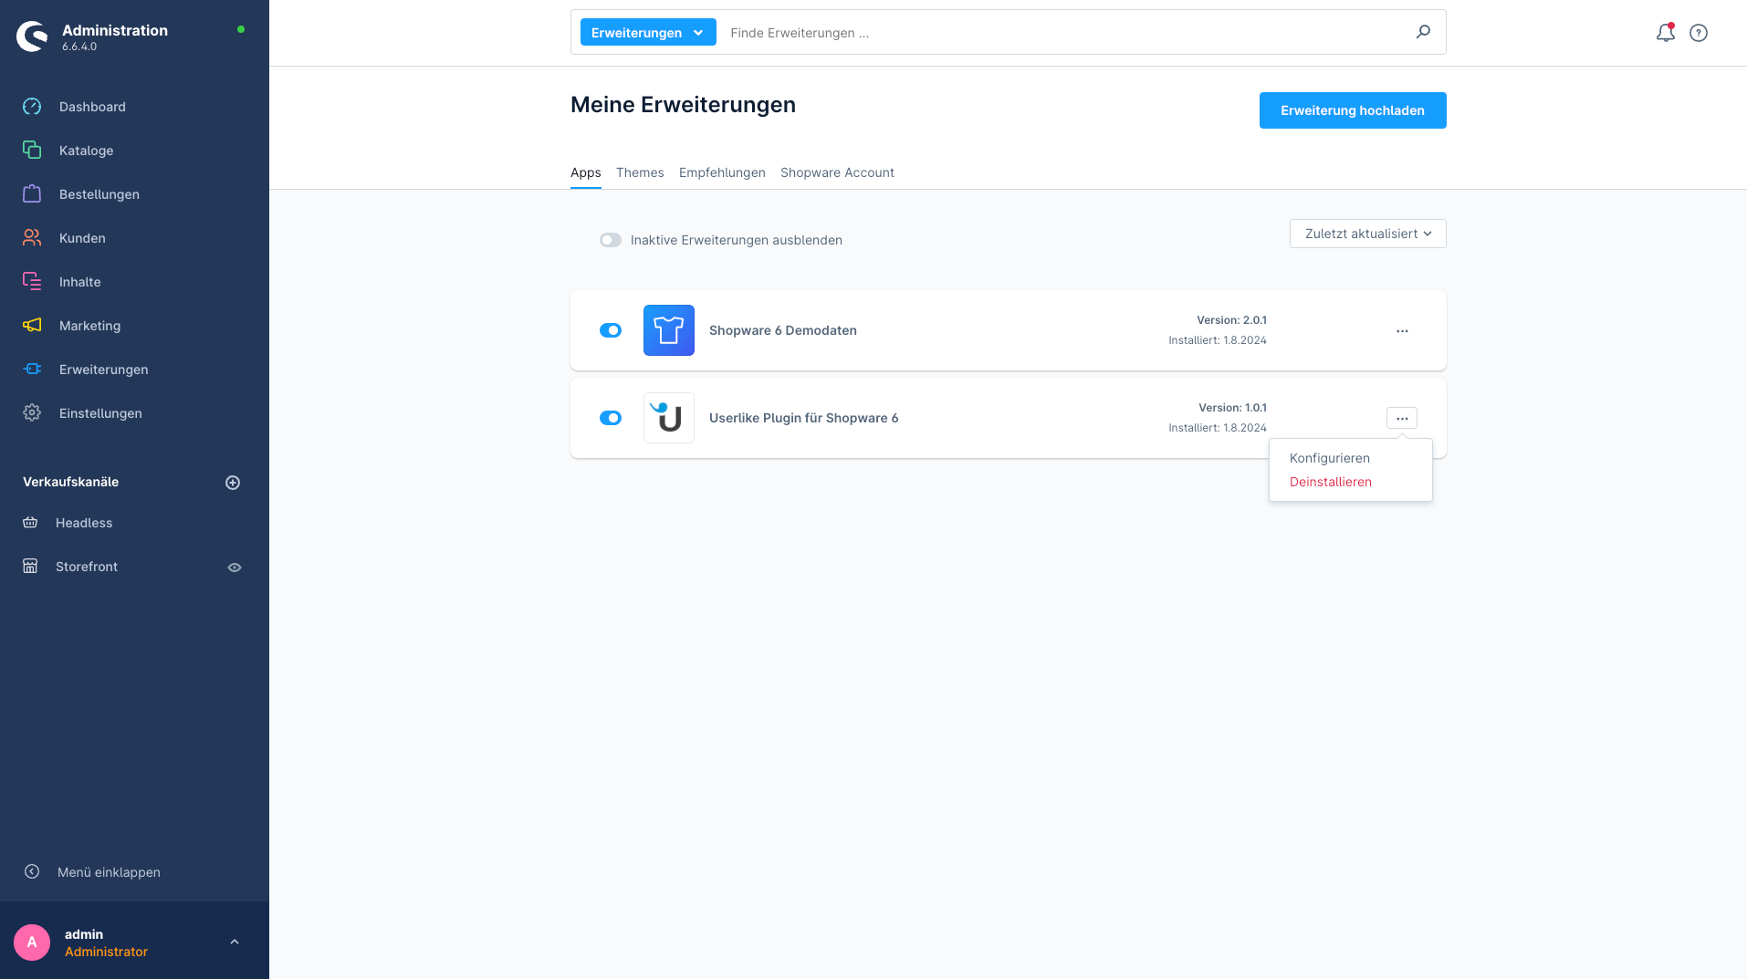
Task: Open the Storefront sales channel
Action: (x=87, y=567)
